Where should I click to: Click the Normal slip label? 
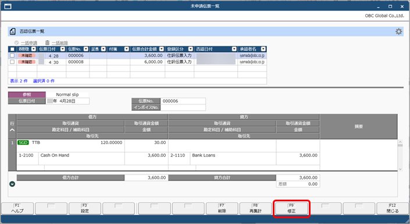(67, 95)
